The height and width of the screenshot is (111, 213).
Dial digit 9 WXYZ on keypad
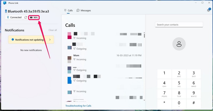point(194,94)
